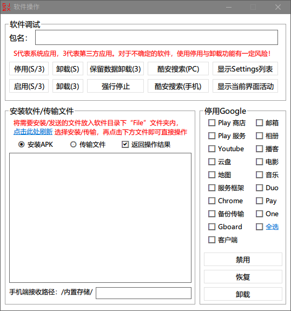291x311 pixels.
Task: Enable the 地图 checkbox
Action: pyautogui.click(x=212, y=175)
